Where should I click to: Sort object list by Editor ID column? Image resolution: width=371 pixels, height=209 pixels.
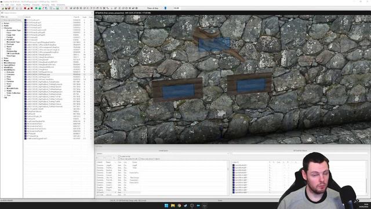[x=48, y=17]
